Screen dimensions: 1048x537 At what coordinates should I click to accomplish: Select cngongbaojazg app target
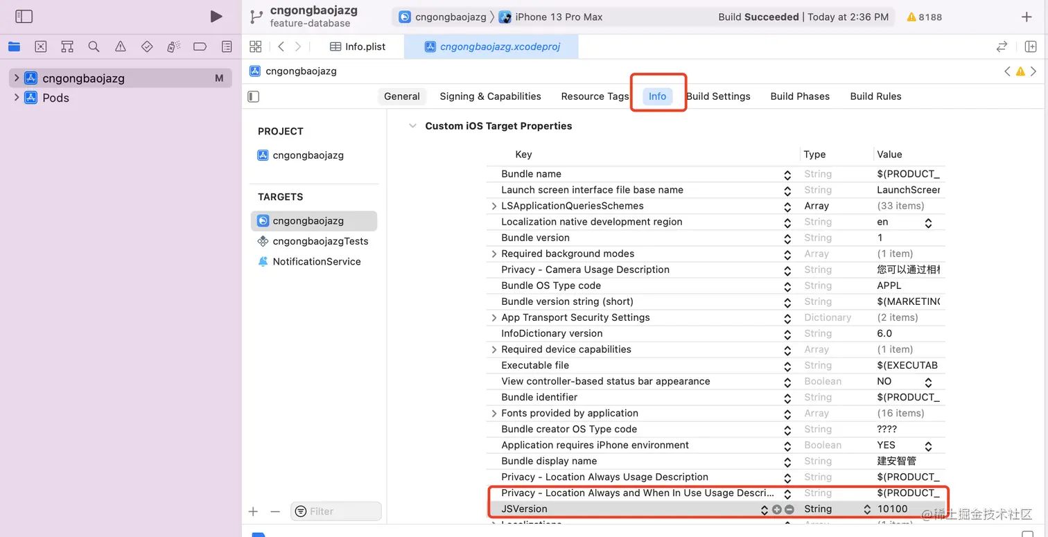314,221
